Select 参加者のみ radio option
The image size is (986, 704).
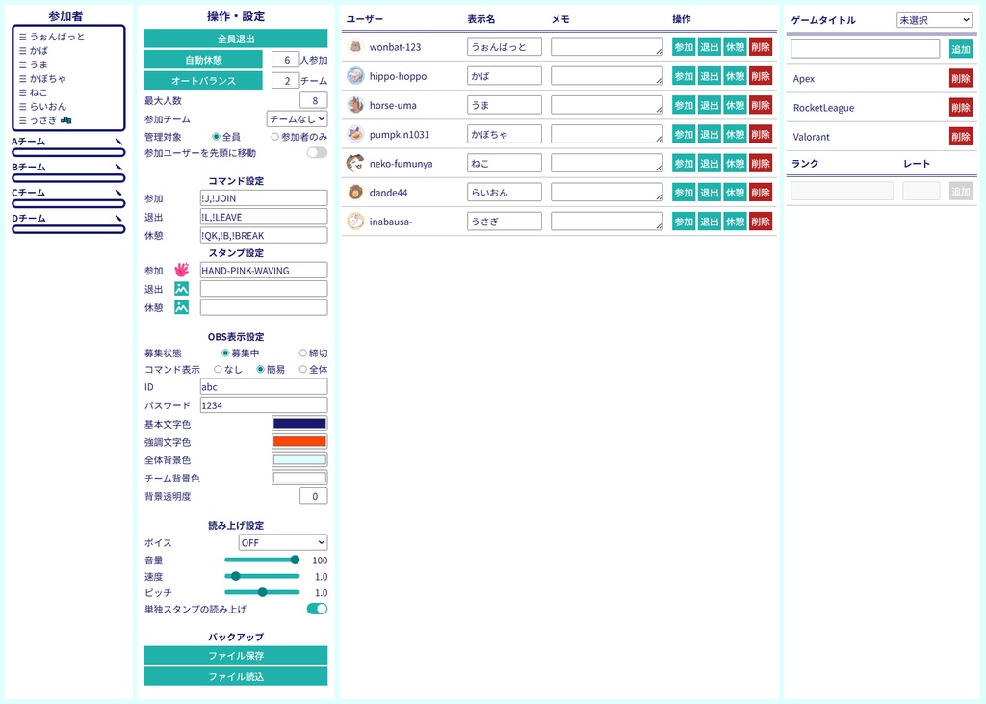274,137
